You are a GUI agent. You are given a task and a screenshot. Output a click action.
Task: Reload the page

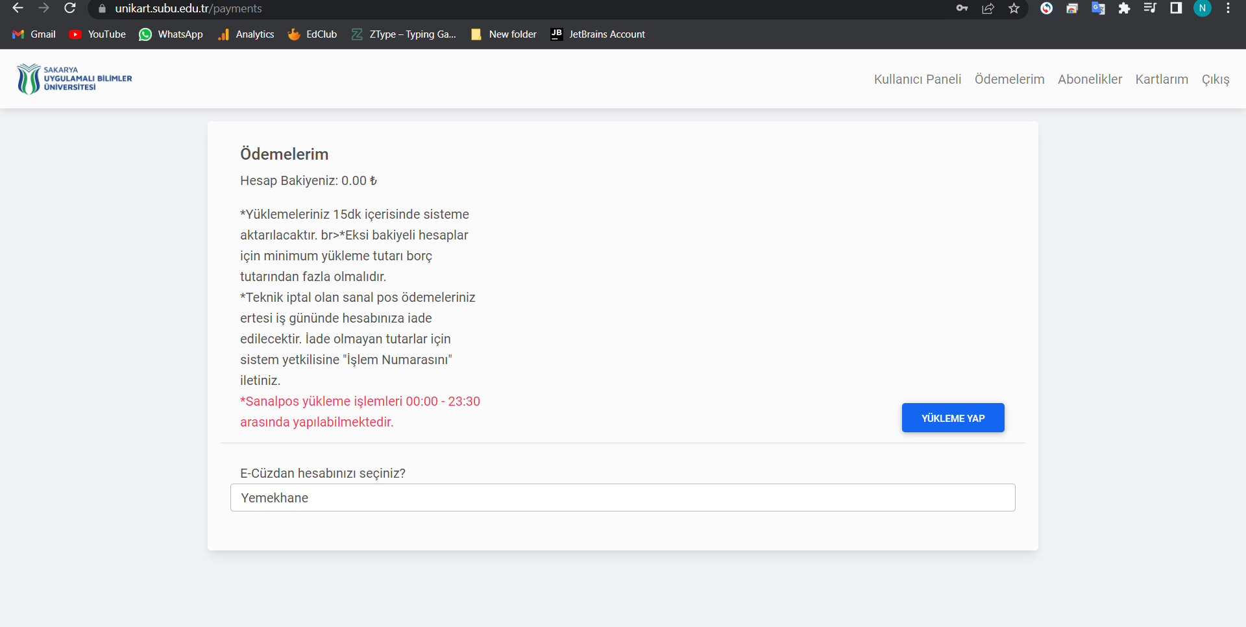70,8
